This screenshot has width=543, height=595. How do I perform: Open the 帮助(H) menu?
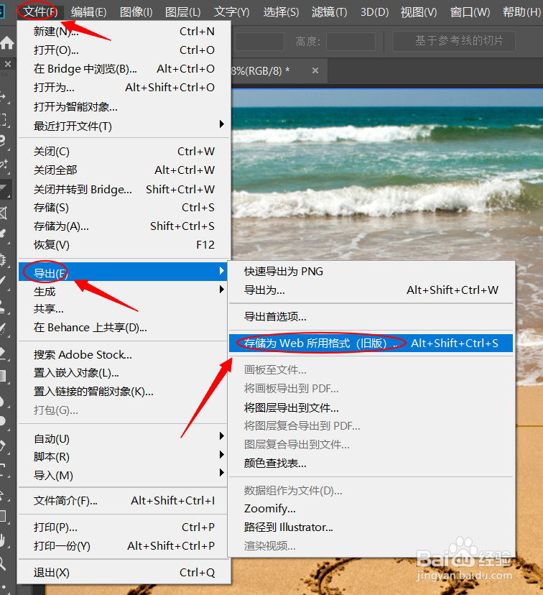[x=521, y=11]
